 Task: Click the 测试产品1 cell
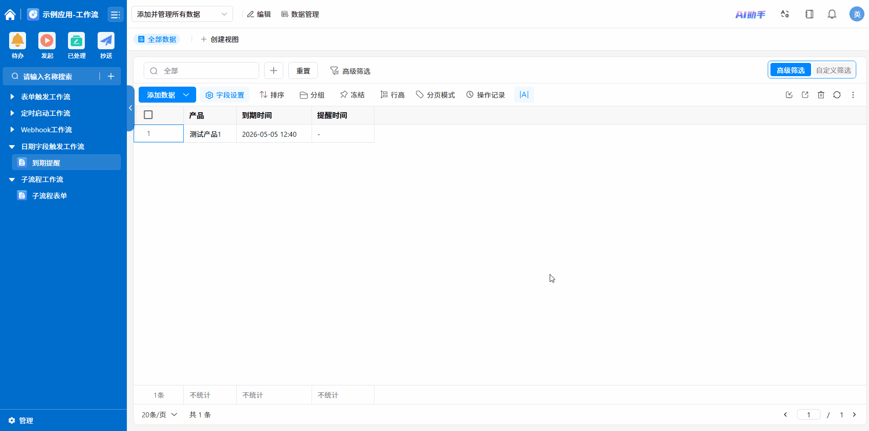pos(210,134)
